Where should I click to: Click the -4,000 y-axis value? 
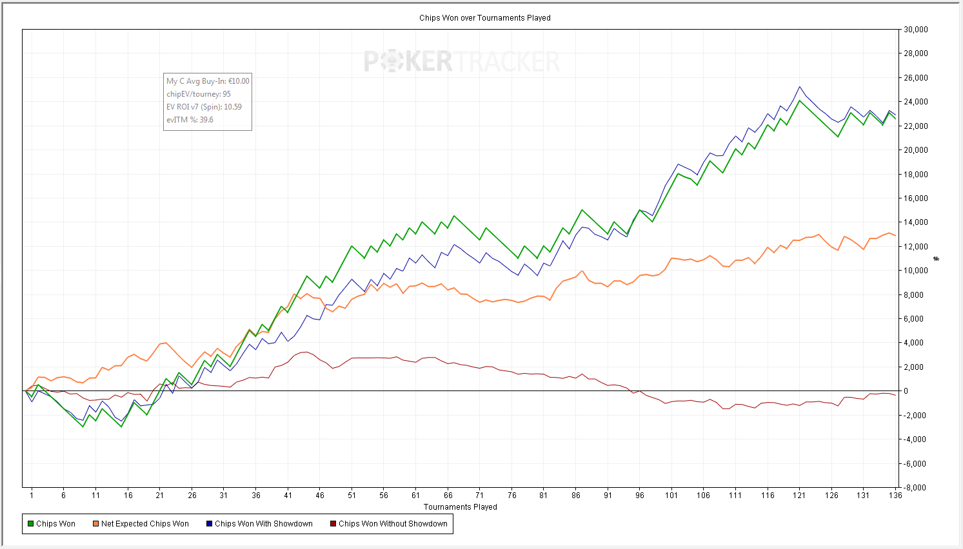(x=916, y=439)
